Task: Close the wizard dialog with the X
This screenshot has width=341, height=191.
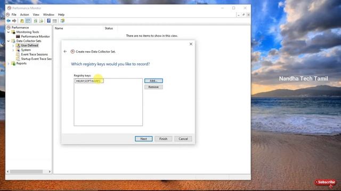Action: pos(191,44)
